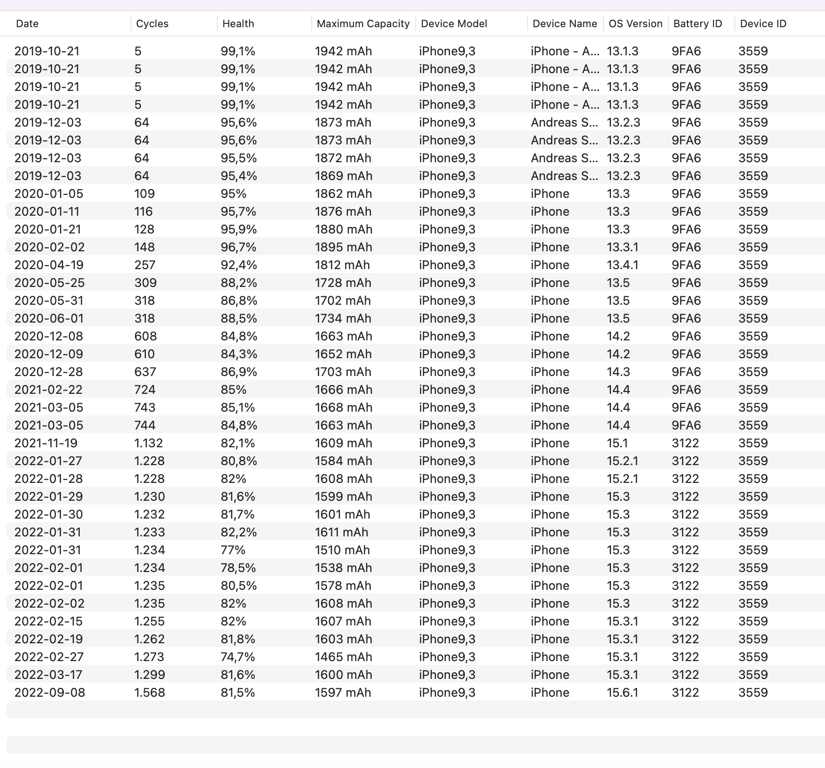Select the row dated 2020-04-19

(x=416, y=265)
